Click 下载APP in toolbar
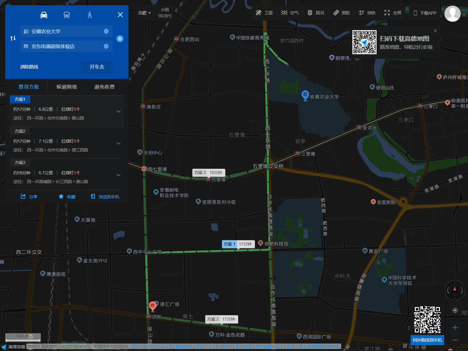Image resolution: width=468 pixels, height=351 pixels. point(425,13)
